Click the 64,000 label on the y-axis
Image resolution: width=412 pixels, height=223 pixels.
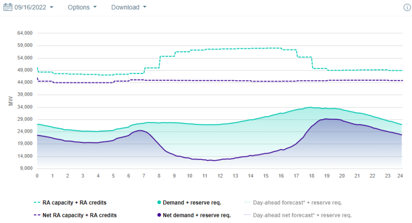(x=25, y=33)
